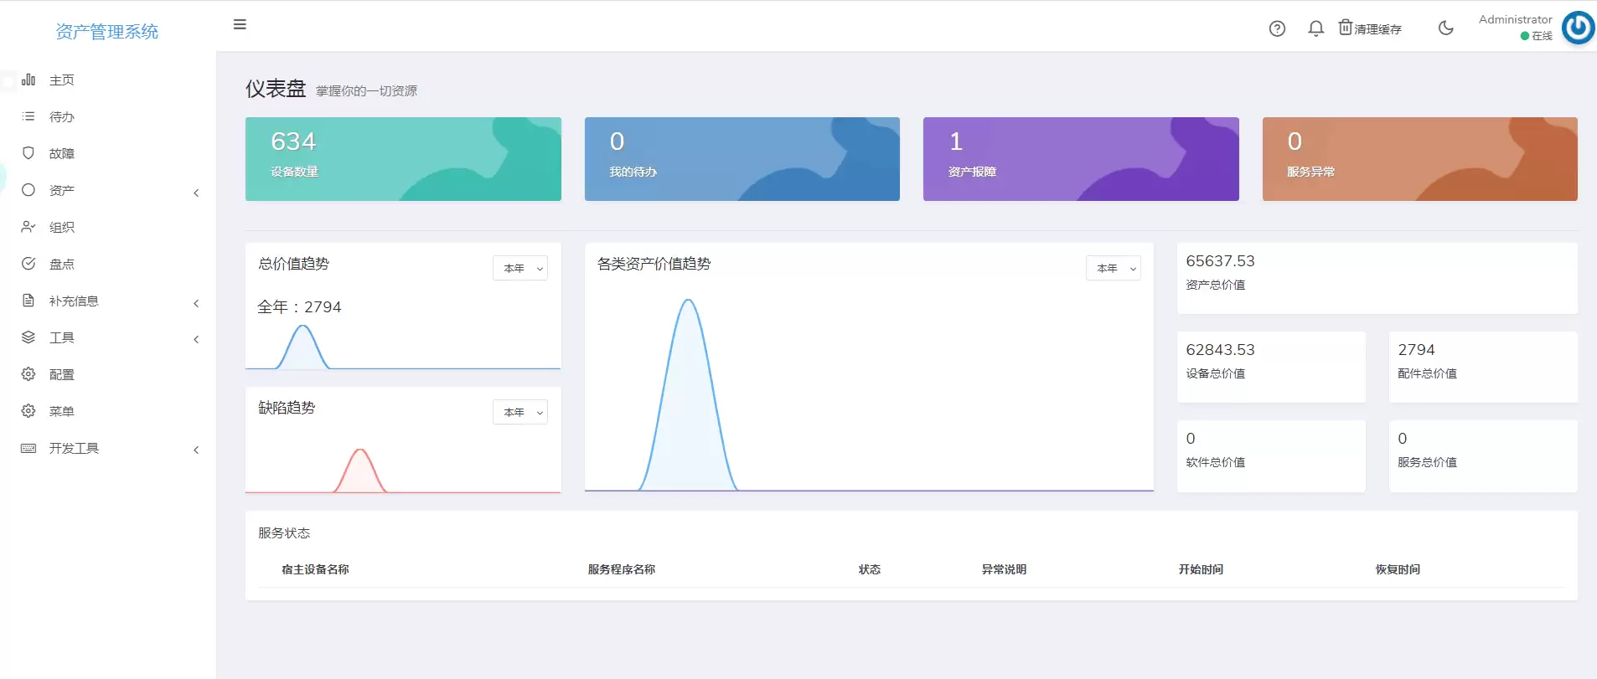Click the 状态 column header
The width and height of the screenshot is (1597, 679).
point(870,569)
